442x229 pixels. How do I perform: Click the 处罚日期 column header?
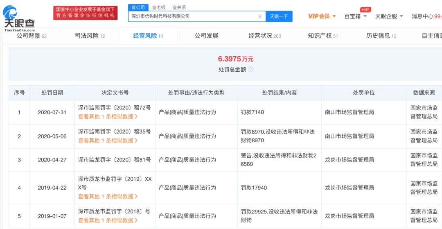coord(52,93)
